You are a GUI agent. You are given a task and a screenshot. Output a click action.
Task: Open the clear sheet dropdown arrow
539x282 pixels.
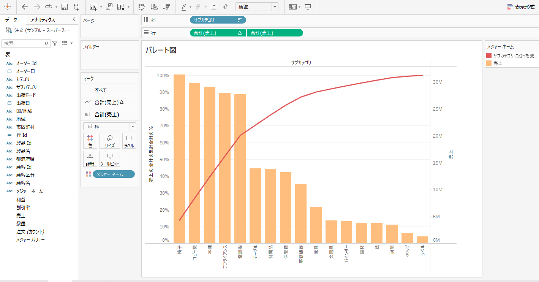pyautogui.click(x=128, y=7)
